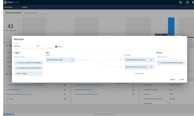Screen dimensions: 194x116
Task: Open the qTest Project dropdown
Action: (9, 7)
